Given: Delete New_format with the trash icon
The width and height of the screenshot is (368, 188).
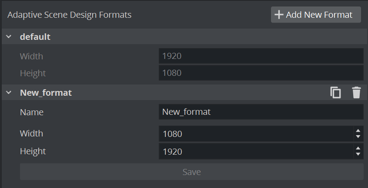Looking at the screenshot, I should (x=356, y=93).
